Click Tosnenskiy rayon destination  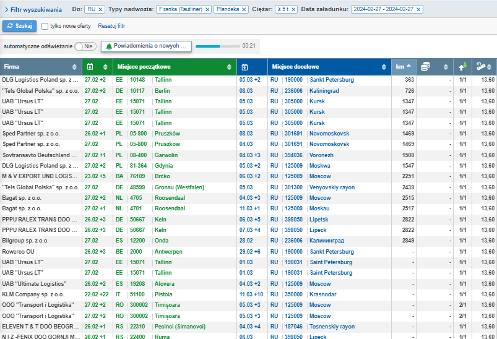point(332,327)
